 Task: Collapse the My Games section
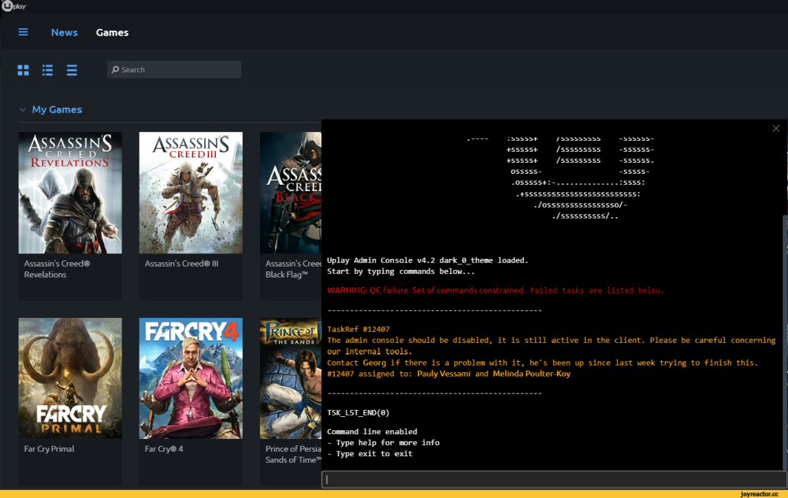(23, 109)
